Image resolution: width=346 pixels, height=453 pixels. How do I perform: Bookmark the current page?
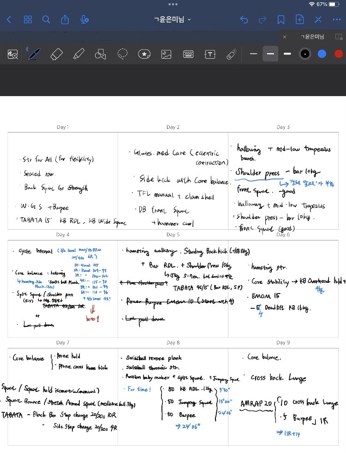pos(280,19)
